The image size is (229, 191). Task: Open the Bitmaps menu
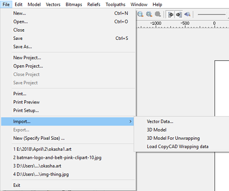click(x=74, y=5)
